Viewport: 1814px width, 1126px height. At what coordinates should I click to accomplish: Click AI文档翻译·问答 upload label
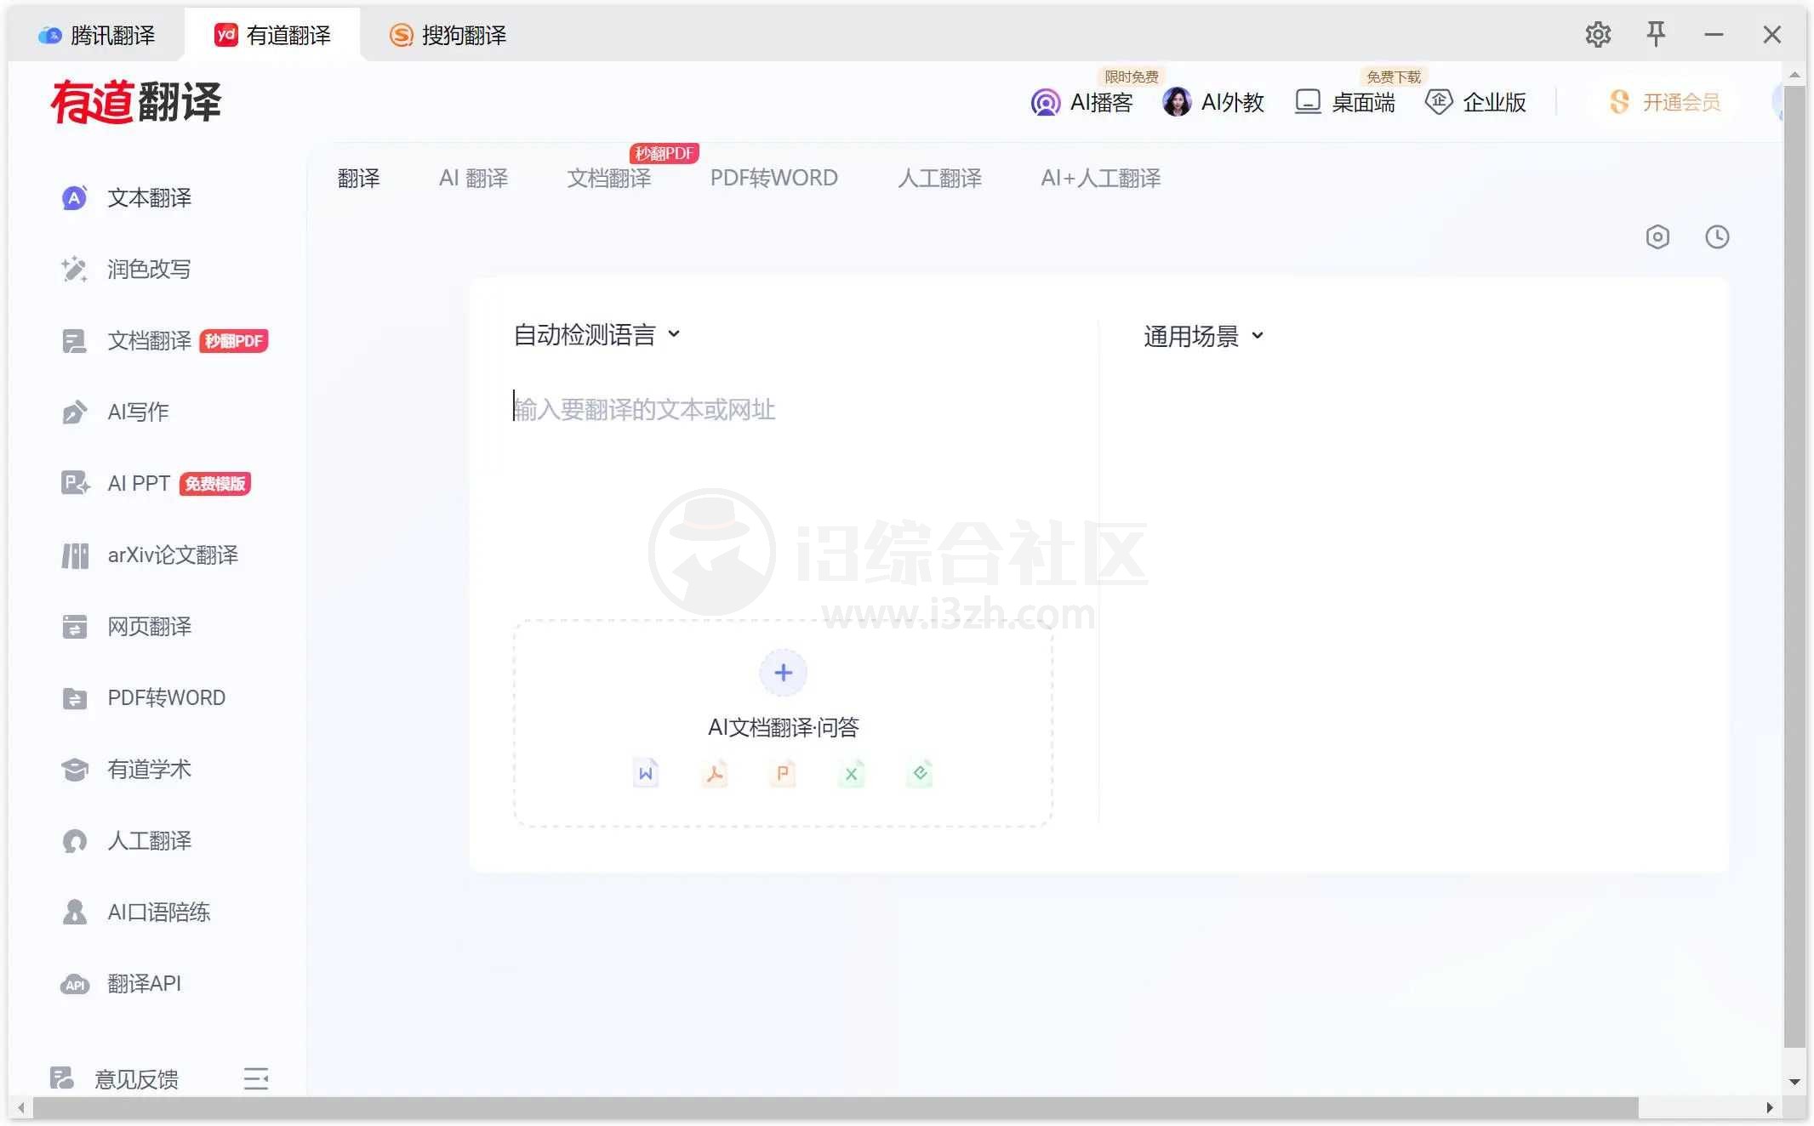click(784, 727)
